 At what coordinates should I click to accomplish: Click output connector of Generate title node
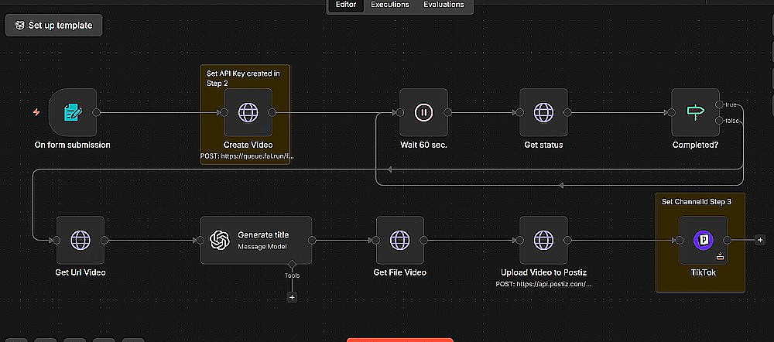tap(311, 240)
